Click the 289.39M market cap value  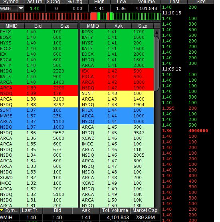(145, 217)
